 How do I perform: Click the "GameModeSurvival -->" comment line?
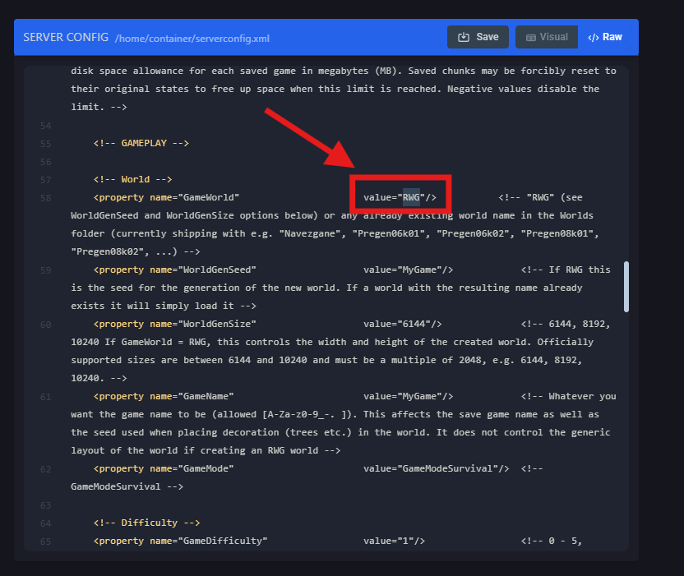click(127, 486)
